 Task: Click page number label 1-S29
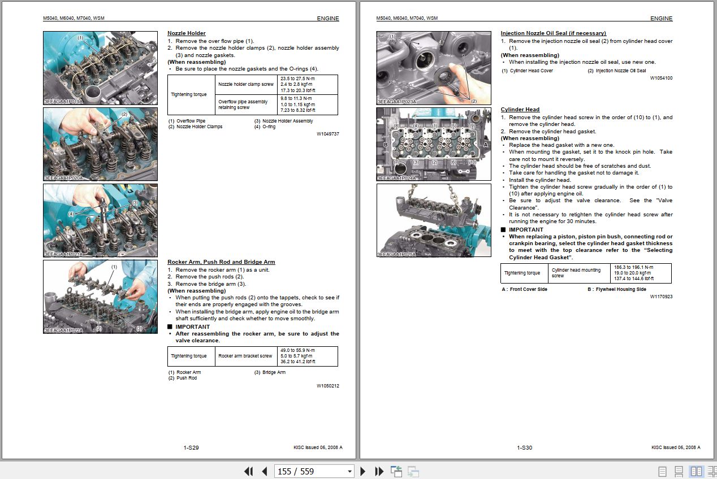(191, 447)
